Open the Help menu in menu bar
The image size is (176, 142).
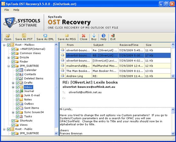click(x=16, y=10)
